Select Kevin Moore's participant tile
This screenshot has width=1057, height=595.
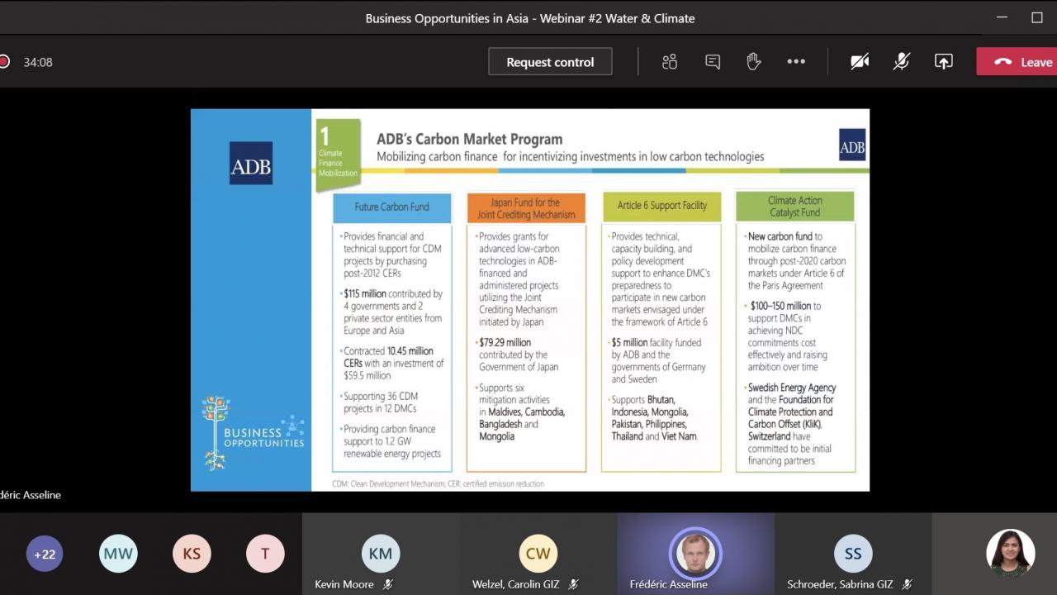point(381,554)
